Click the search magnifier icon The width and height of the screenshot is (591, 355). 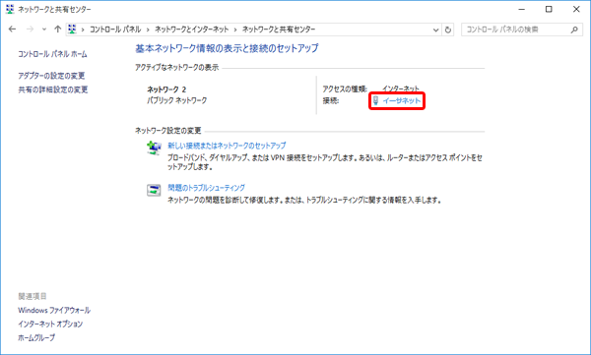point(574,30)
